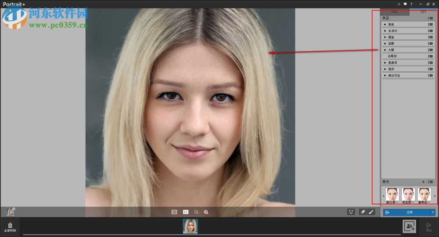Click the small face thumbnail above trash icon
439x237 pixels.
pos(11,212)
